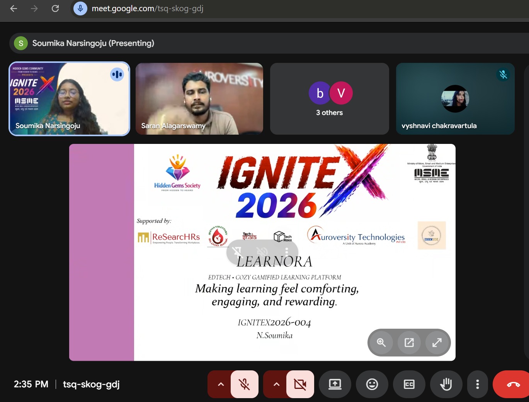Click the speaking indicator on Soumika's tile
Screen dimensions: 529x402
(117, 74)
